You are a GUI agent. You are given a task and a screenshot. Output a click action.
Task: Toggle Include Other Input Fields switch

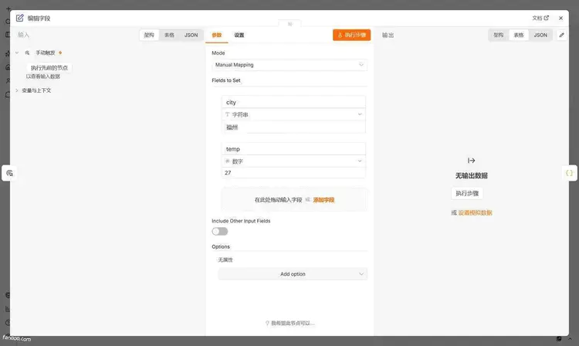pyautogui.click(x=220, y=232)
